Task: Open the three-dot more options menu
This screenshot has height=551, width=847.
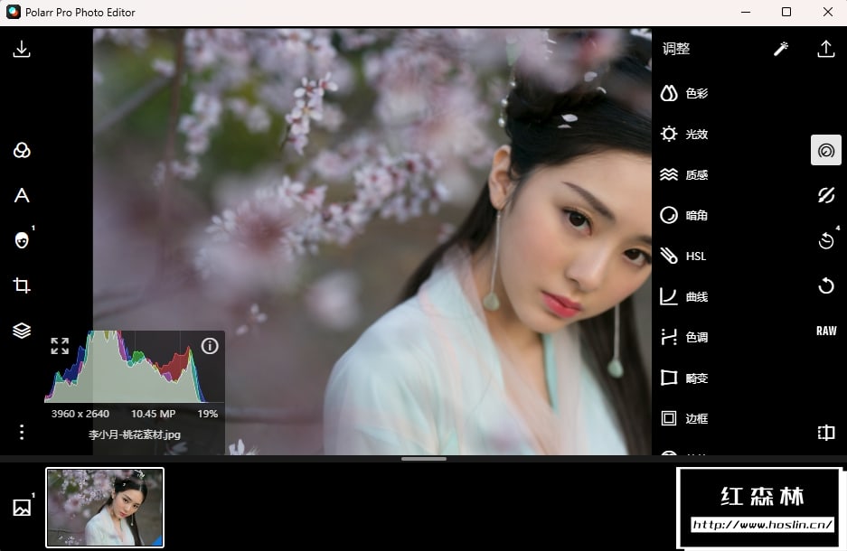Action: point(22,432)
